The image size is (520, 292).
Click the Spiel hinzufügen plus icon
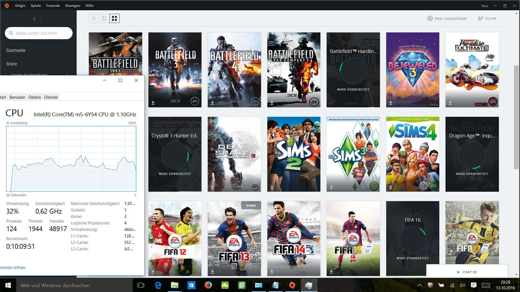(430, 18)
